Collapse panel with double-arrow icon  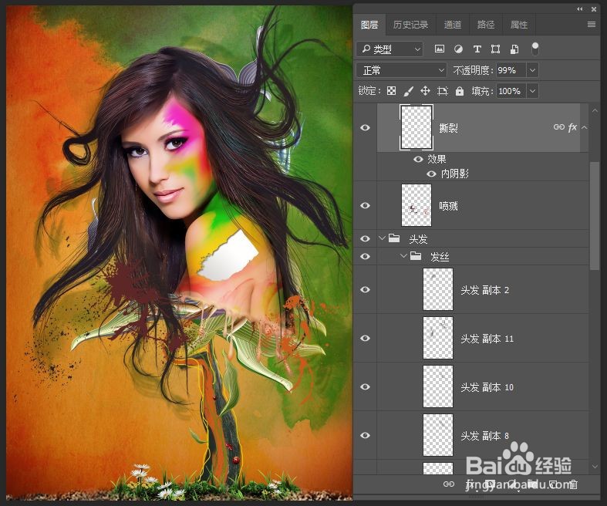click(579, 9)
